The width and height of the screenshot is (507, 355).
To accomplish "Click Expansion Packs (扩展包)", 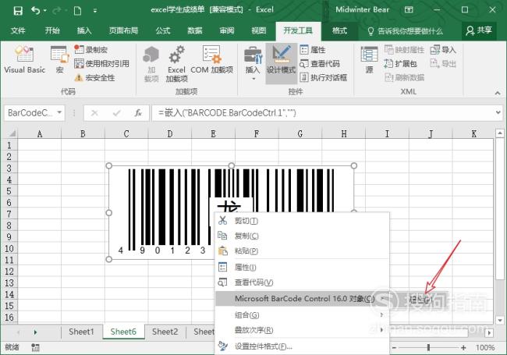I will (x=401, y=64).
